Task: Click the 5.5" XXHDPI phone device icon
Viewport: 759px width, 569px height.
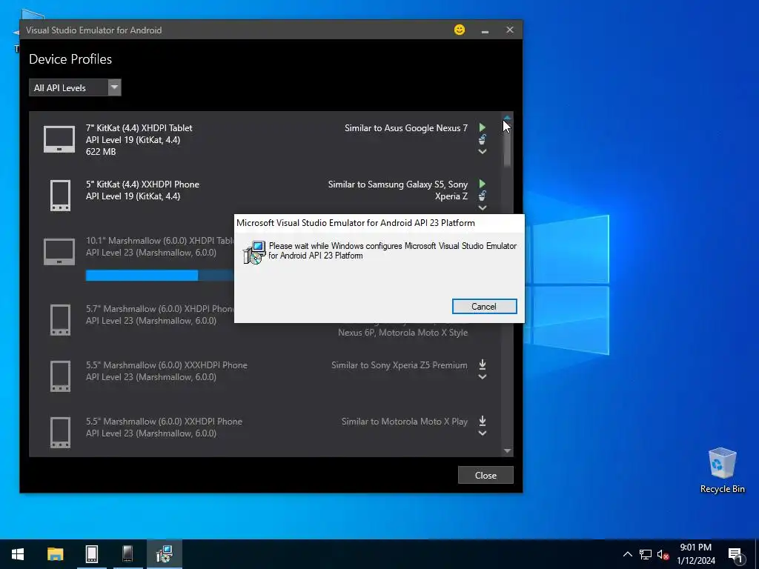Action: (60, 433)
